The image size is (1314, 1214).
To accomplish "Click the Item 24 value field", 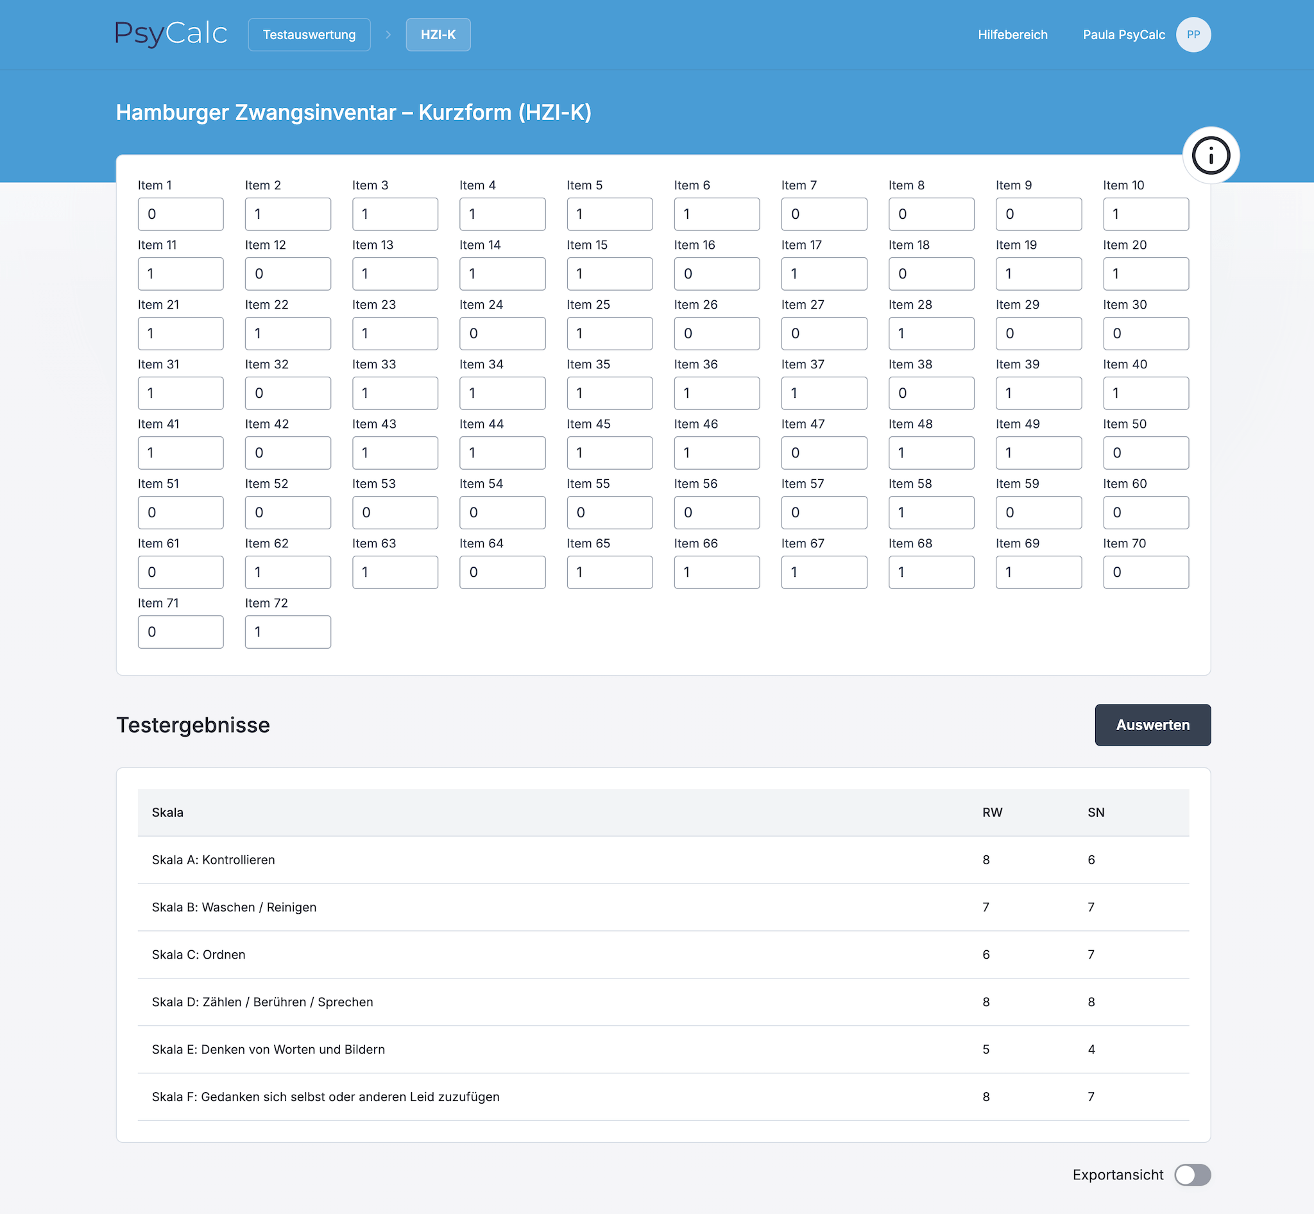I will 502,334.
